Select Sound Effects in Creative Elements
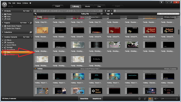Viewport: 181px width, 102px height. click(11, 45)
